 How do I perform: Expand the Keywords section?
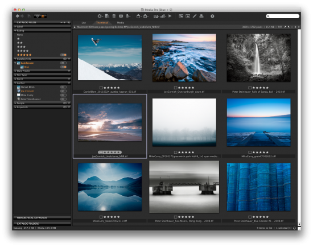coord(15,107)
